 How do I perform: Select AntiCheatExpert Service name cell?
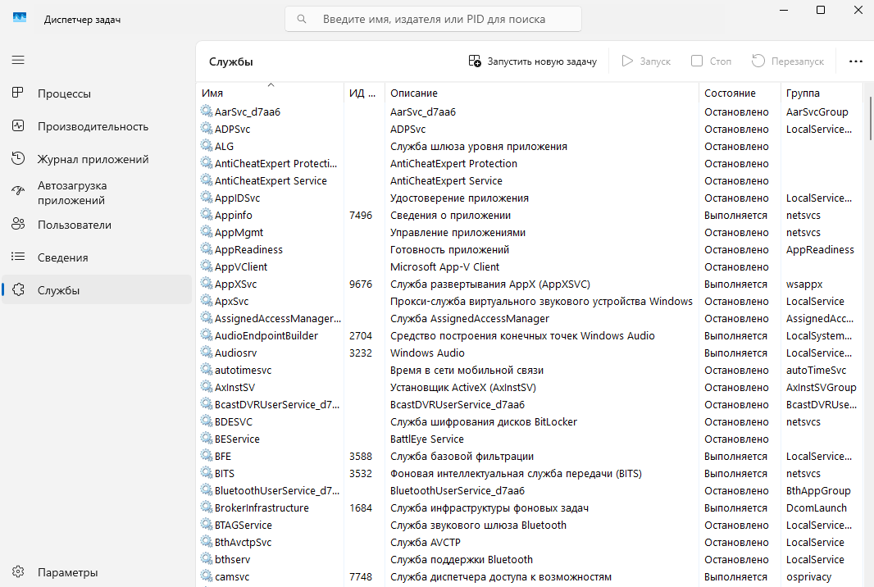[x=271, y=180]
